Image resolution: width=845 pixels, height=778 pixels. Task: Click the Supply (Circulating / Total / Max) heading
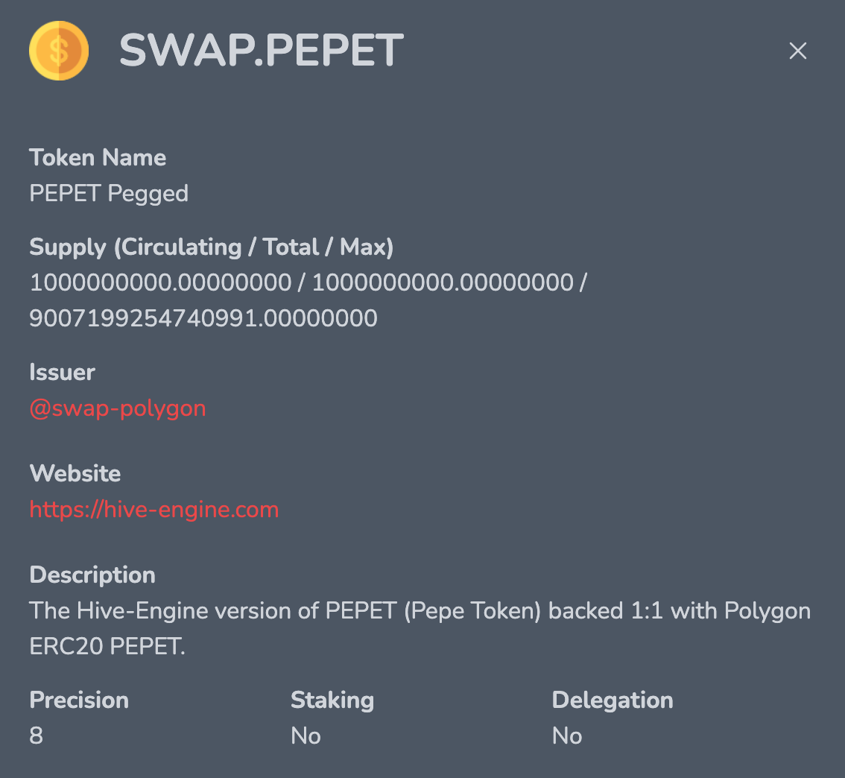point(212,247)
